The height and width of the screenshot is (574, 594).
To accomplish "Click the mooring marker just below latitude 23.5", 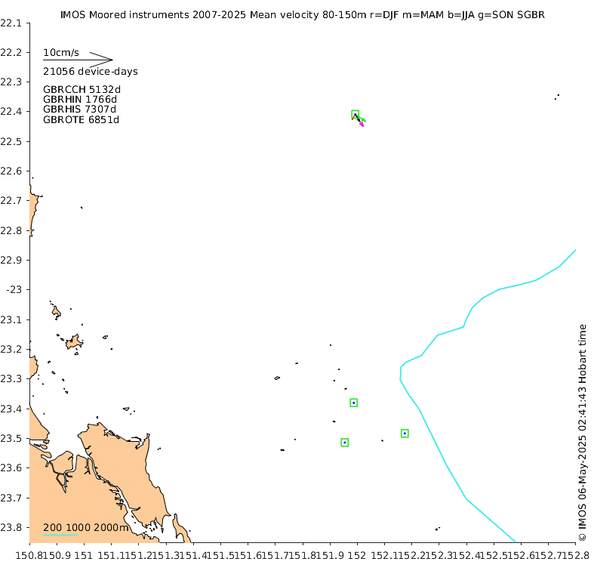I will pos(344,443).
